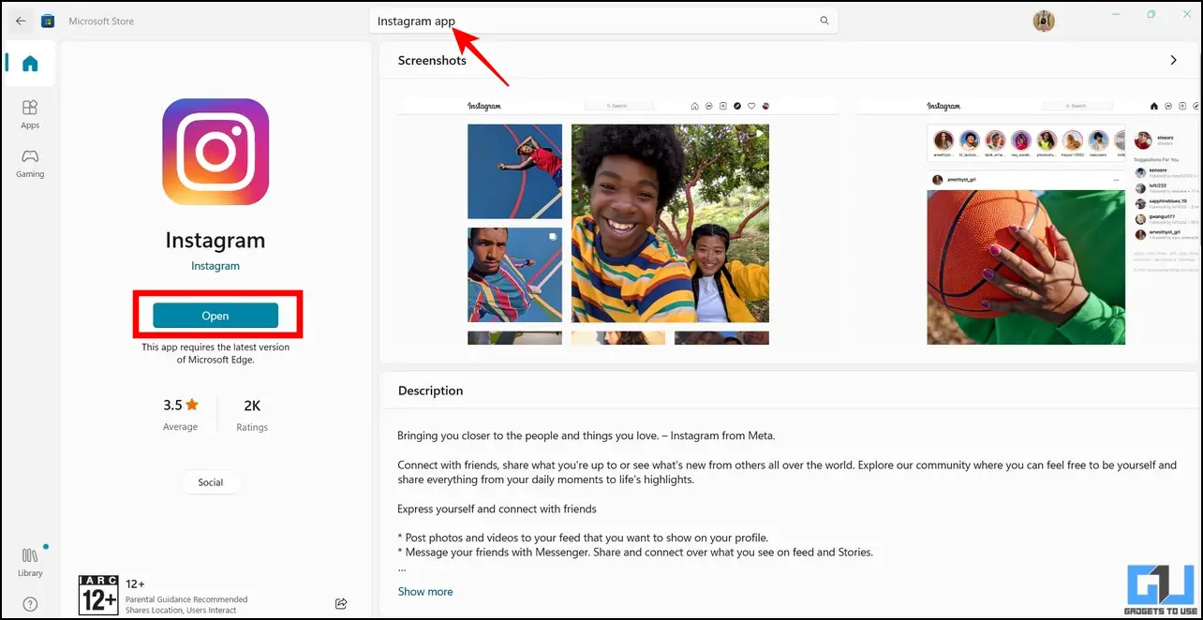Go back using the back arrow
The width and height of the screenshot is (1203, 620).
coord(21,21)
